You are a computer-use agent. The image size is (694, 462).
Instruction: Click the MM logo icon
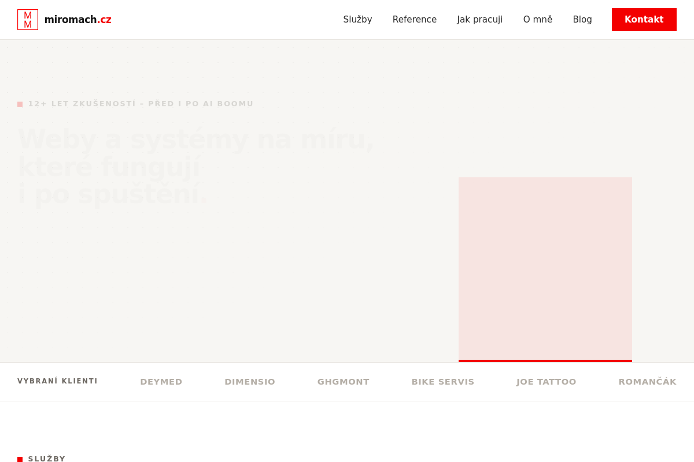(28, 20)
